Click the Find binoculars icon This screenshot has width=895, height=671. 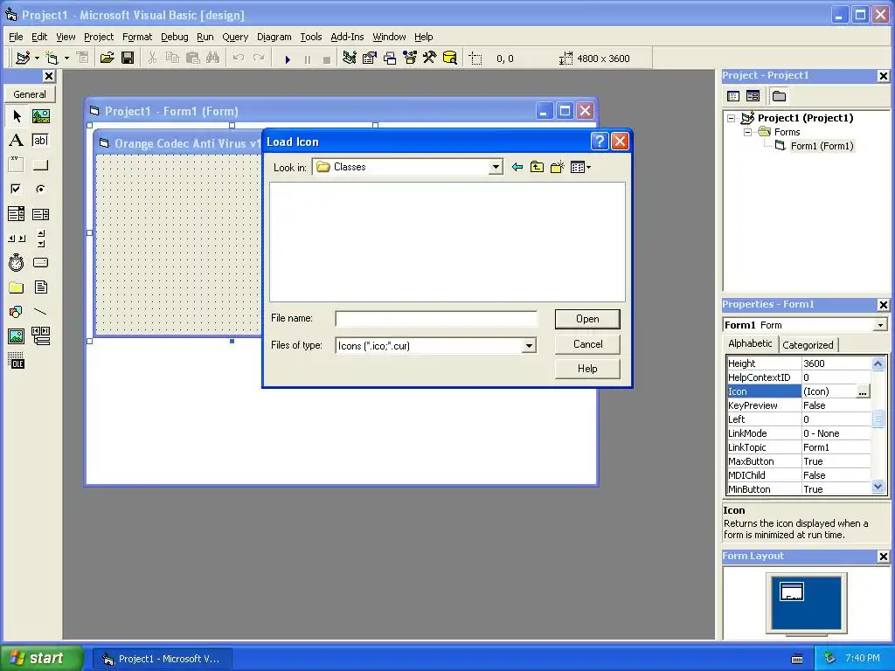tap(213, 59)
